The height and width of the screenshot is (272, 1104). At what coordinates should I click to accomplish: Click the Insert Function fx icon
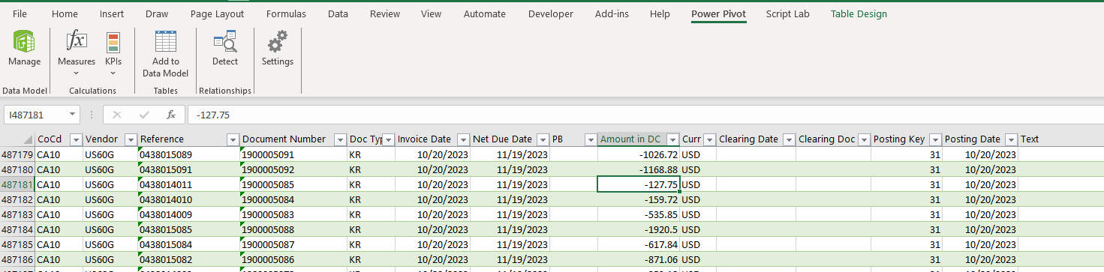click(x=171, y=115)
